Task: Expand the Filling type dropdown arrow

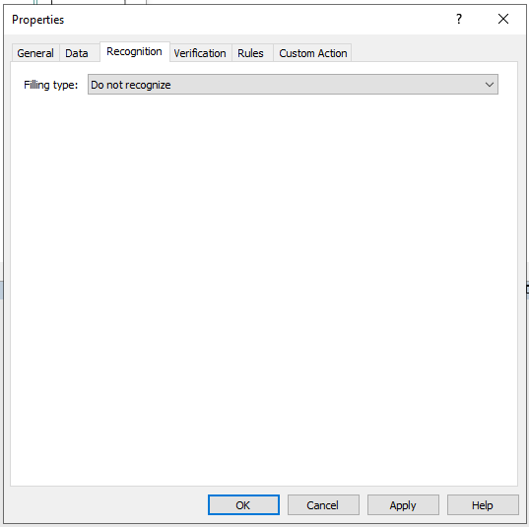Action: tap(490, 85)
